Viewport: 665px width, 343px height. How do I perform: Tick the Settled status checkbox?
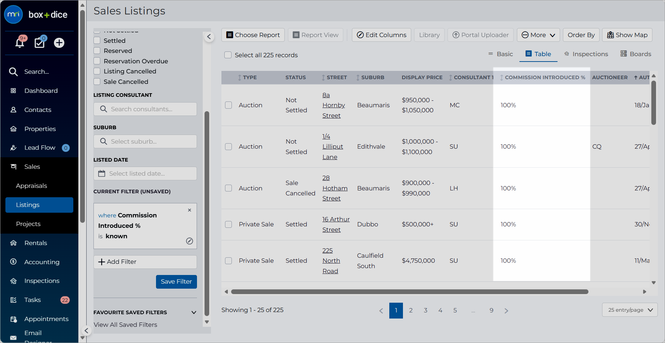point(97,41)
